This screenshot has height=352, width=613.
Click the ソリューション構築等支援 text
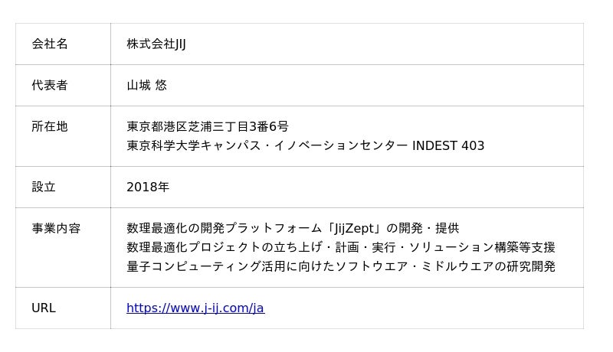click(x=482, y=248)
